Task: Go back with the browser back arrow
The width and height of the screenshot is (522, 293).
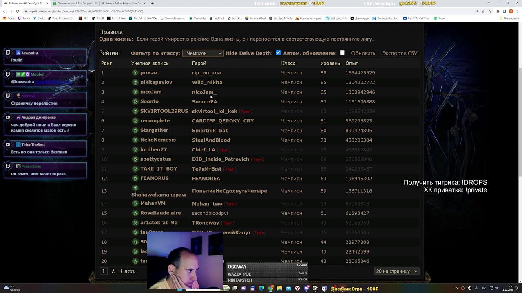Action: pyautogui.click(x=4, y=11)
